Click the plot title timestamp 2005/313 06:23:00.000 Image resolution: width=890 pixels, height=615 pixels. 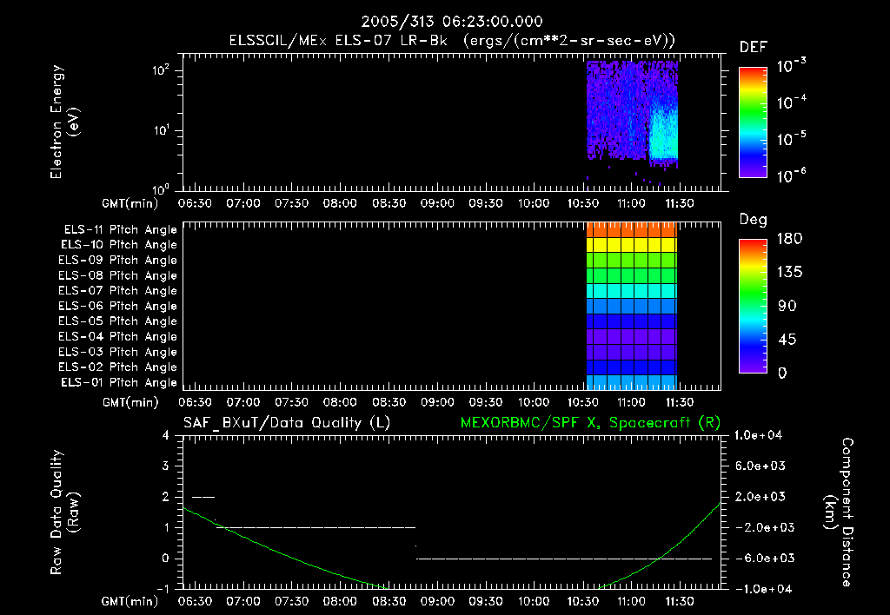click(x=452, y=22)
